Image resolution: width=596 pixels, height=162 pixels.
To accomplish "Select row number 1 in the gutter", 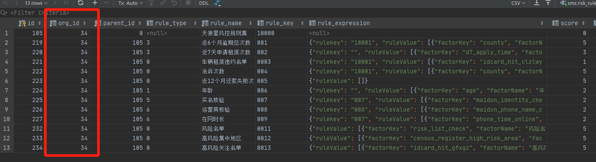I will pyautogui.click(x=7, y=33).
